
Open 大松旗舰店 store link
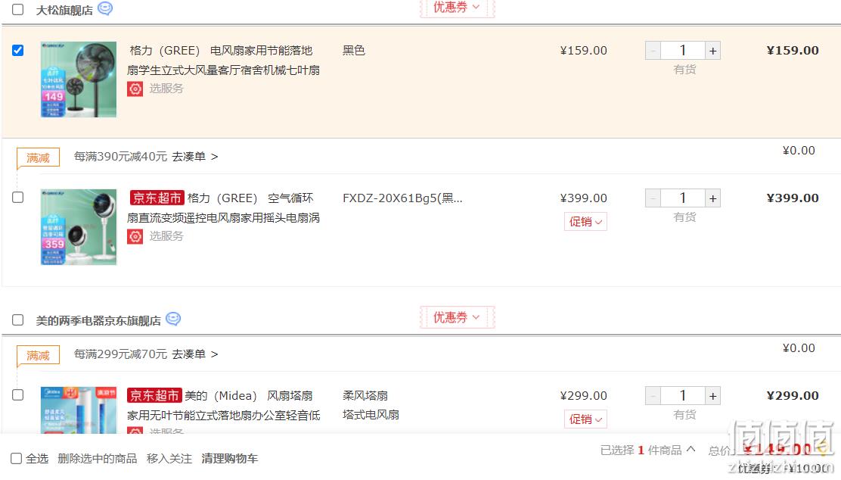pyautogui.click(x=64, y=10)
